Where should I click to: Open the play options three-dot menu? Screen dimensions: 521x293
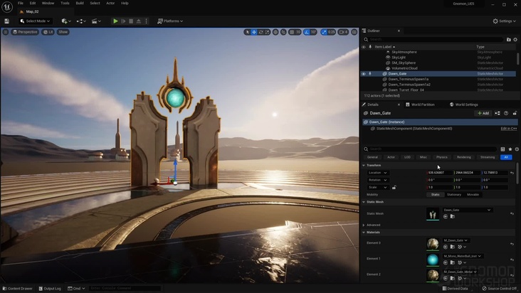(146, 21)
